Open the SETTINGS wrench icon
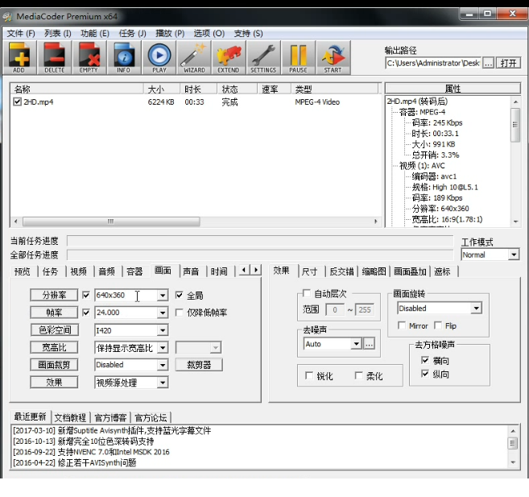This screenshot has height=497, width=529. coord(263,57)
